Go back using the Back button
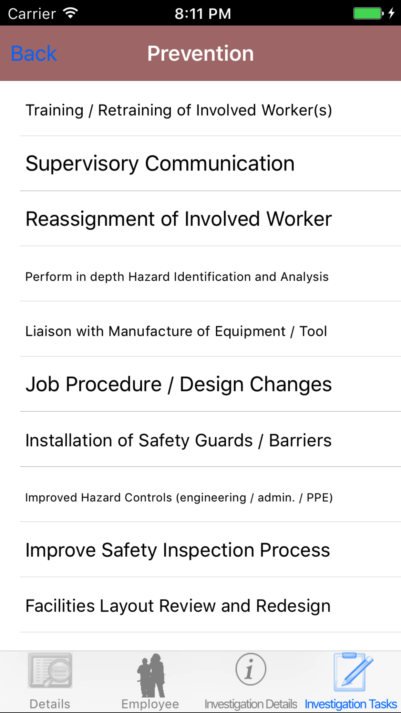The height and width of the screenshot is (713, 401). click(34, 53)
